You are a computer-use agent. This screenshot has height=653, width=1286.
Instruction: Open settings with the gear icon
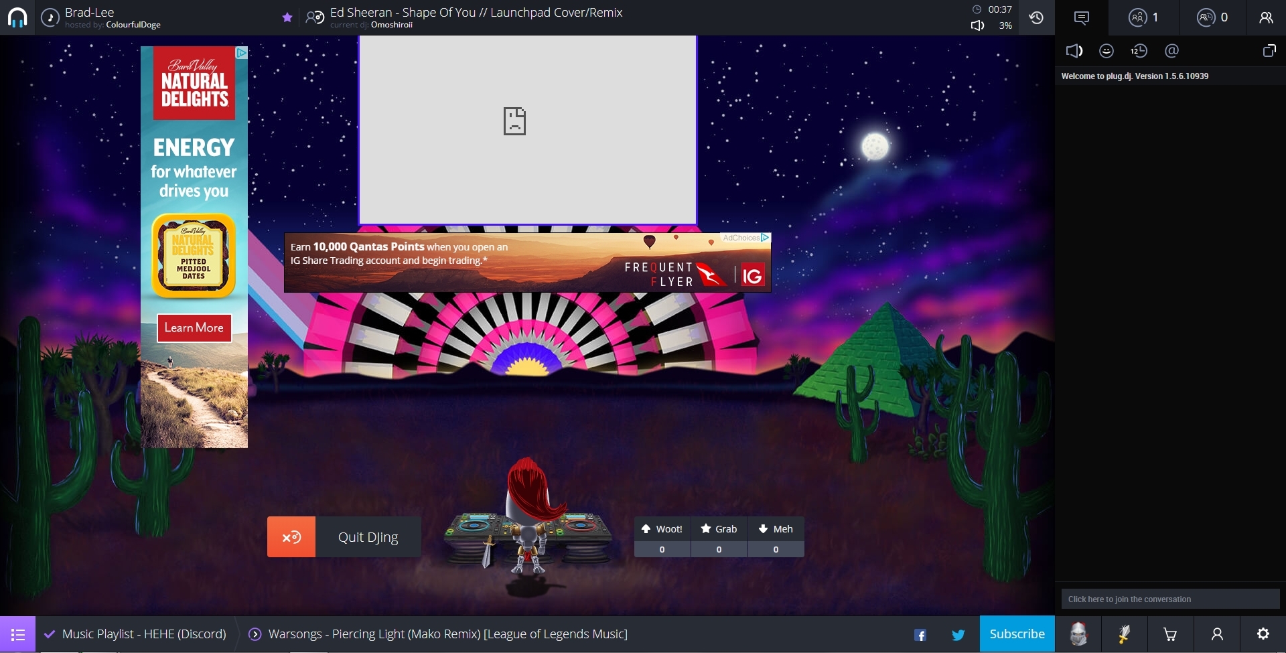(x=1263, y=634)
